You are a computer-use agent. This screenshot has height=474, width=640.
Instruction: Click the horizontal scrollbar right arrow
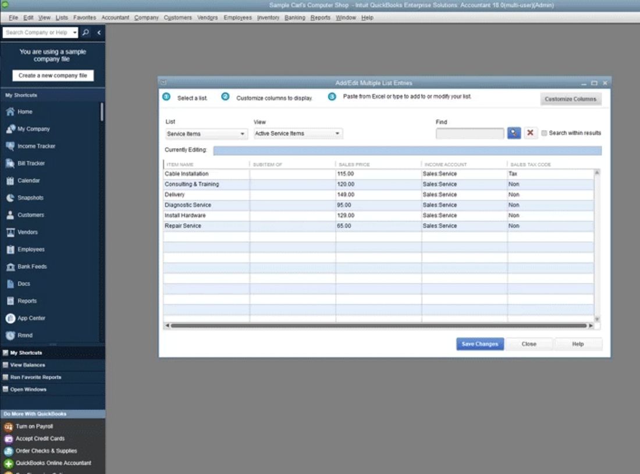click(x=591, y=326)
